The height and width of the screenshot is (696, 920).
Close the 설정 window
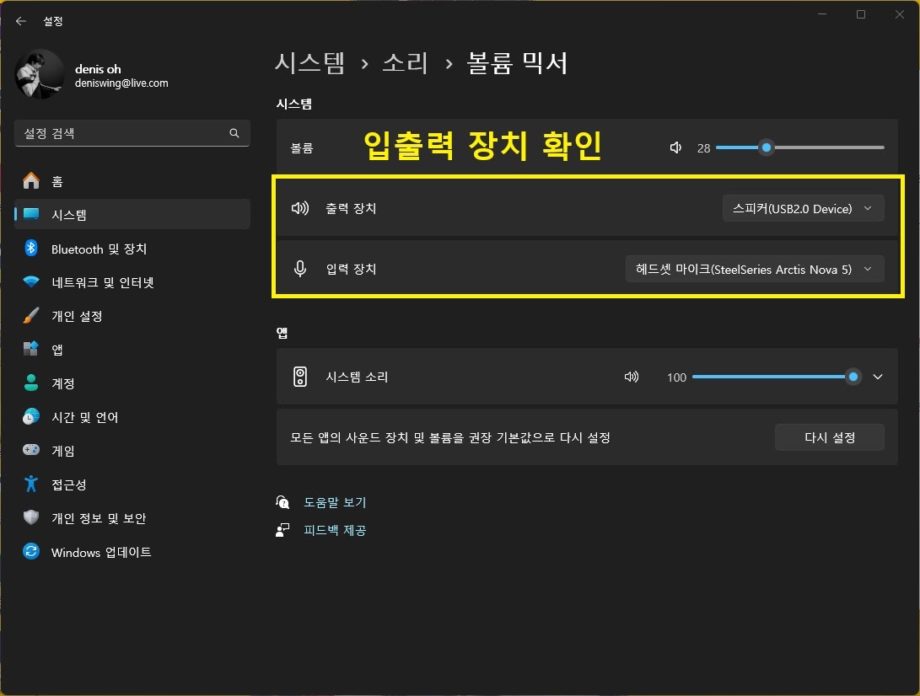point(900,14)
